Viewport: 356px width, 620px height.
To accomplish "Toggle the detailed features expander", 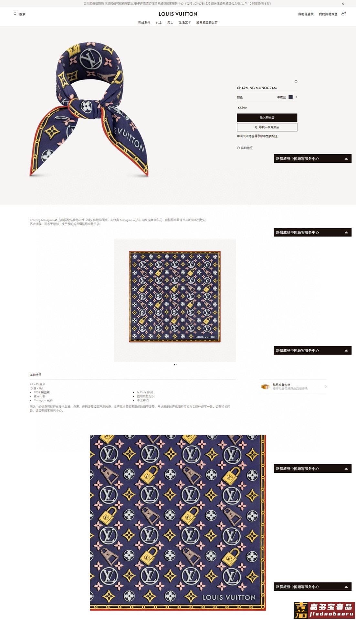I will [245, 148].
